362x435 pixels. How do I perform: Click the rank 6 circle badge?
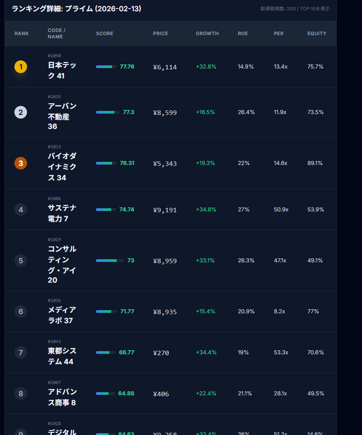(x=21, y=311)
